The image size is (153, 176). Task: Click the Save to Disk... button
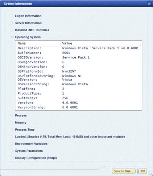click(x=124, y=171)
